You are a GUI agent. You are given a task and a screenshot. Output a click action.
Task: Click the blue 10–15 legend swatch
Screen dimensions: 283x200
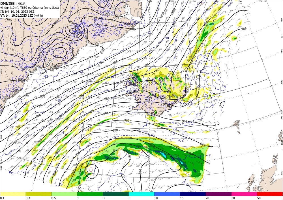click(167, 194)
